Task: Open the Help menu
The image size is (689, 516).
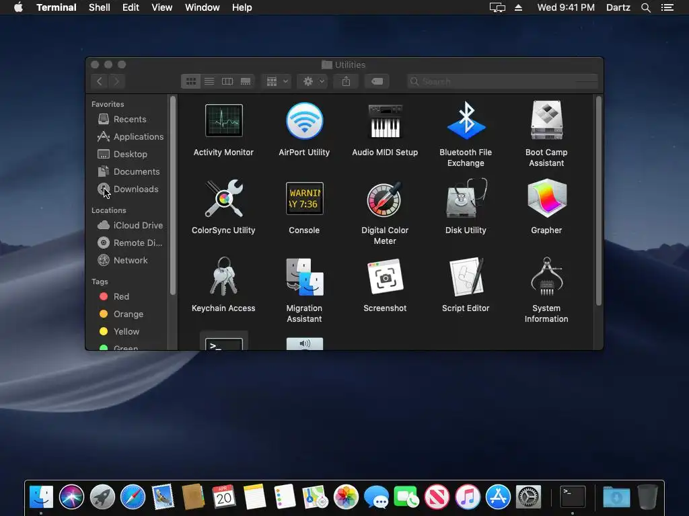Action: click(x=242, y=7)
